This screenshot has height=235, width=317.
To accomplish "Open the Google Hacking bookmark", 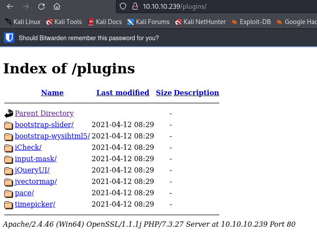I will coord(297,22).
